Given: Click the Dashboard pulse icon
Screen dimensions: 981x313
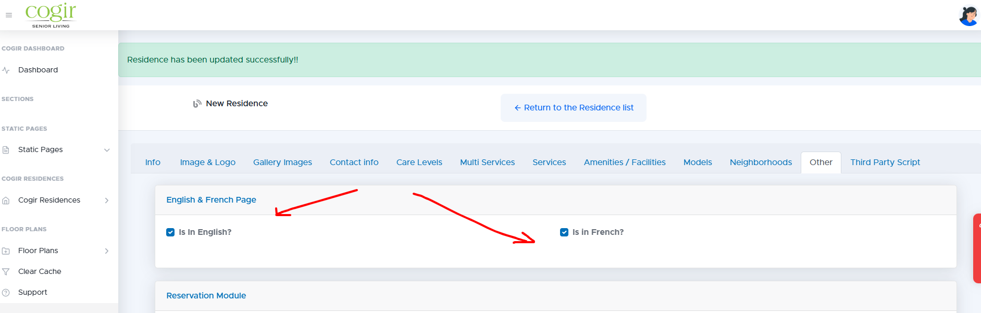Looking at the screenshot, I should click(x=6, y=70).
